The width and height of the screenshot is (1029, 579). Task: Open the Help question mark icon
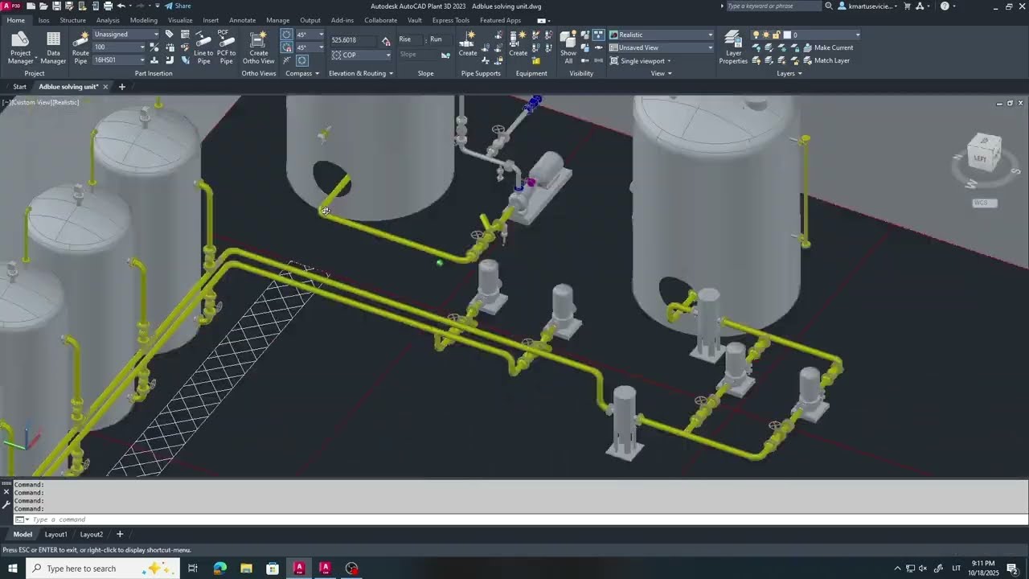click(x=945, y=6)
